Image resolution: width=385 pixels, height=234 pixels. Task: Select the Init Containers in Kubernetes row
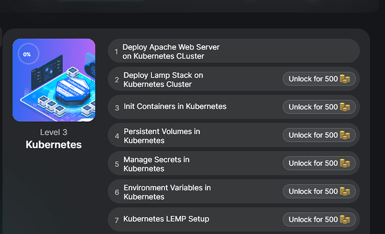(234, 107)
